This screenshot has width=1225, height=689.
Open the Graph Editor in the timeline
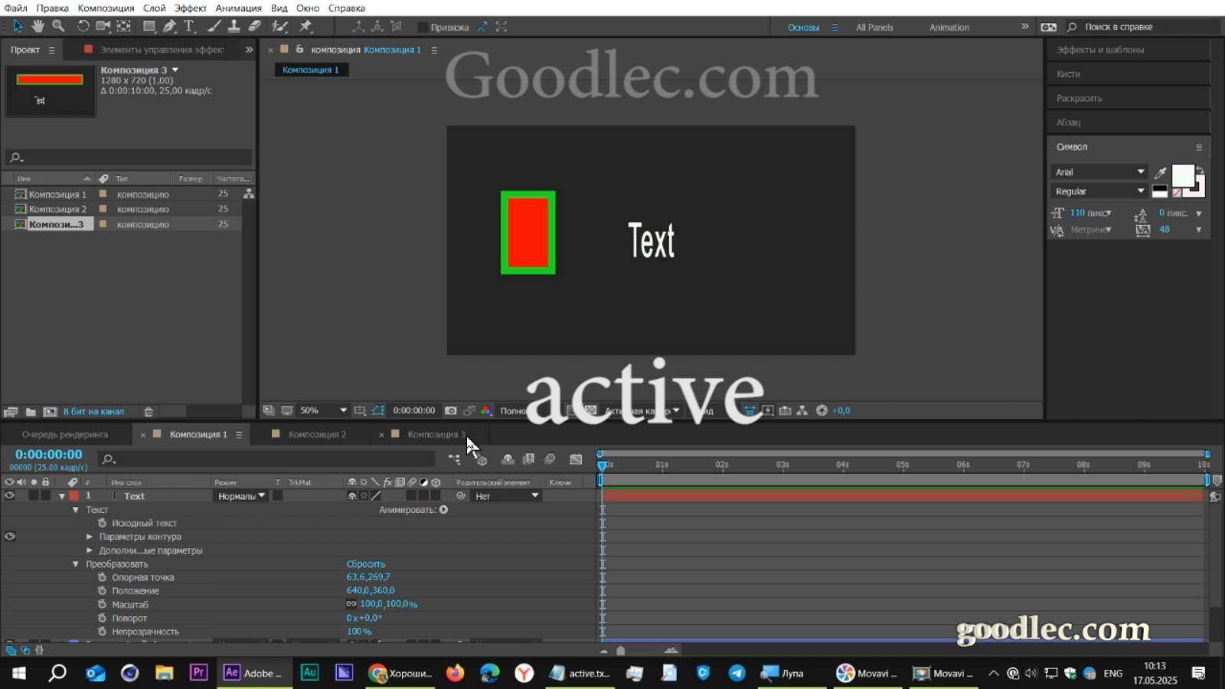pos(576,459)
